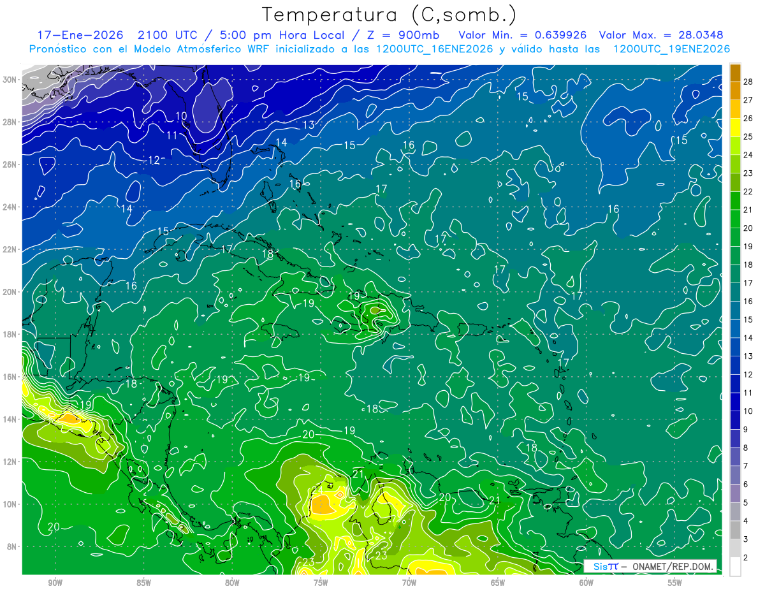Click the 22N latitude axis label
This screenshot has width=765, height=591.
pyautogui.click(x=11, y=249)
